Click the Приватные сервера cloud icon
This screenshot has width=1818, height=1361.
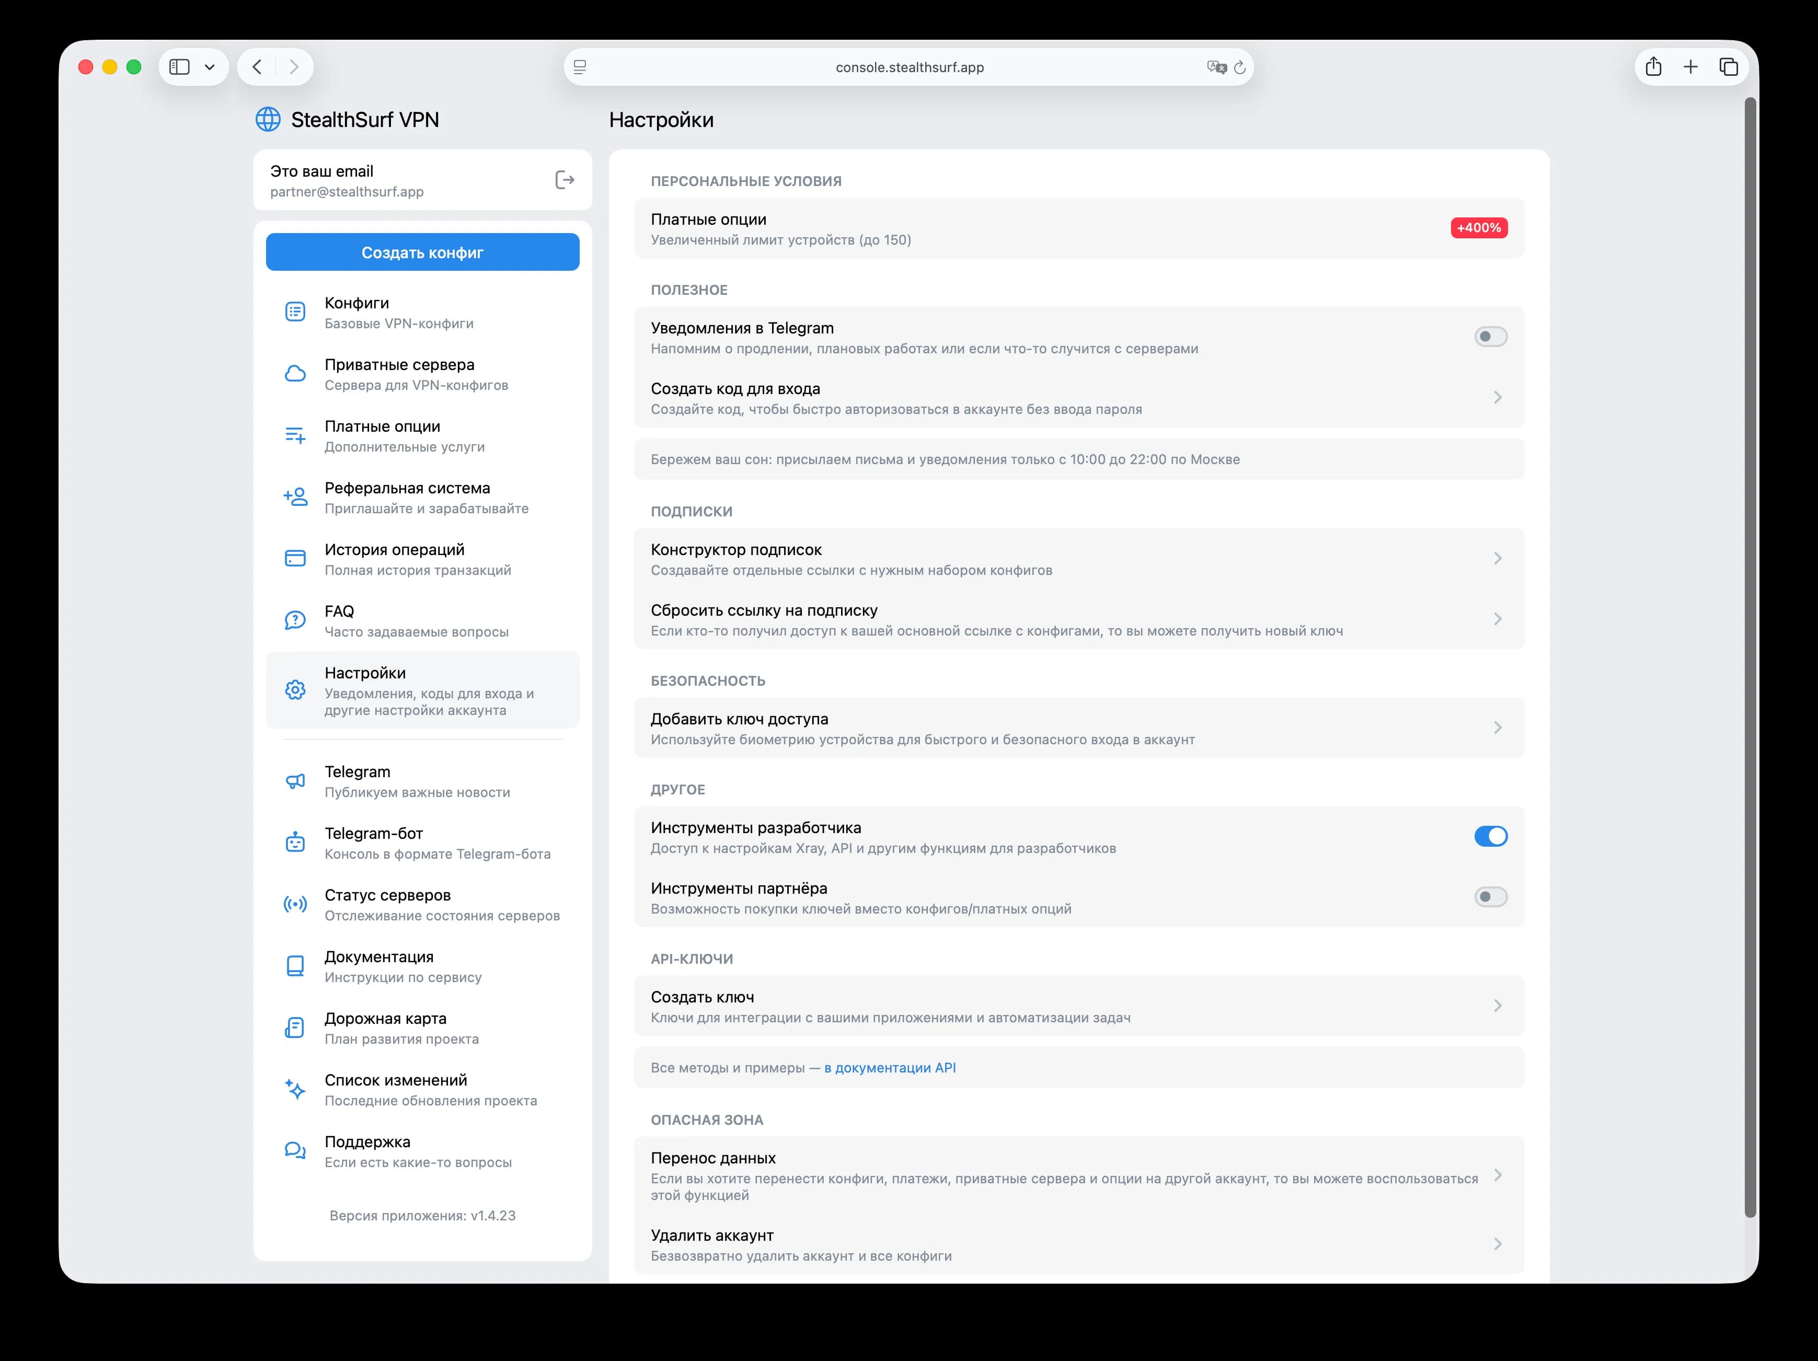pyautogui.click(x=295, y=374)
